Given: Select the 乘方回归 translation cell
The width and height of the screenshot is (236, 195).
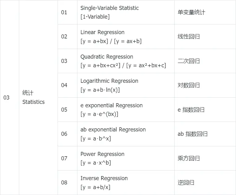Looking at the screenshot, I should point(205,158).
